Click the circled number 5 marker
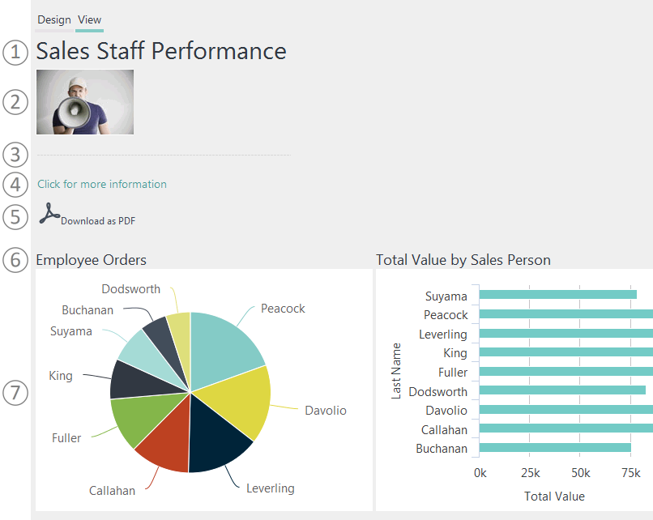Screen dimensions: 653x520 point(15,217)
